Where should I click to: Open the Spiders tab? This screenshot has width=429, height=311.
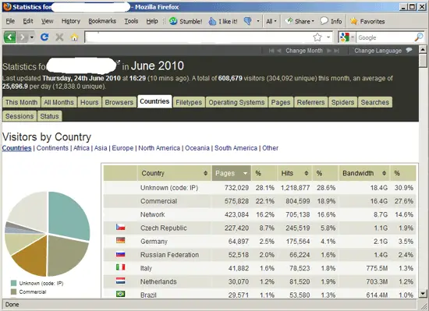343,102
